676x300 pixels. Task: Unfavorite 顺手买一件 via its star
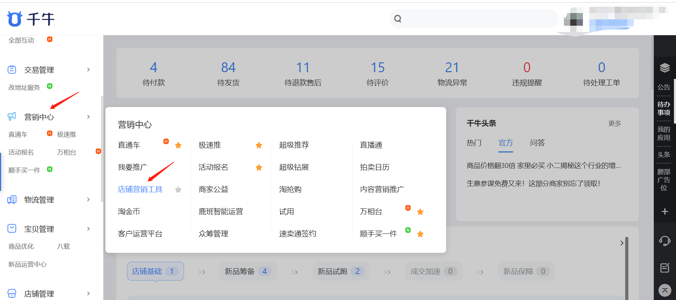[x=420, y=234]
